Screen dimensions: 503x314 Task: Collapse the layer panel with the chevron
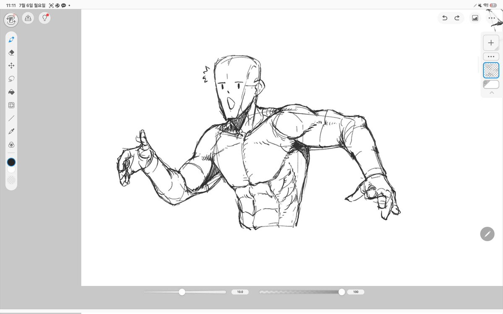coord(491,93)
